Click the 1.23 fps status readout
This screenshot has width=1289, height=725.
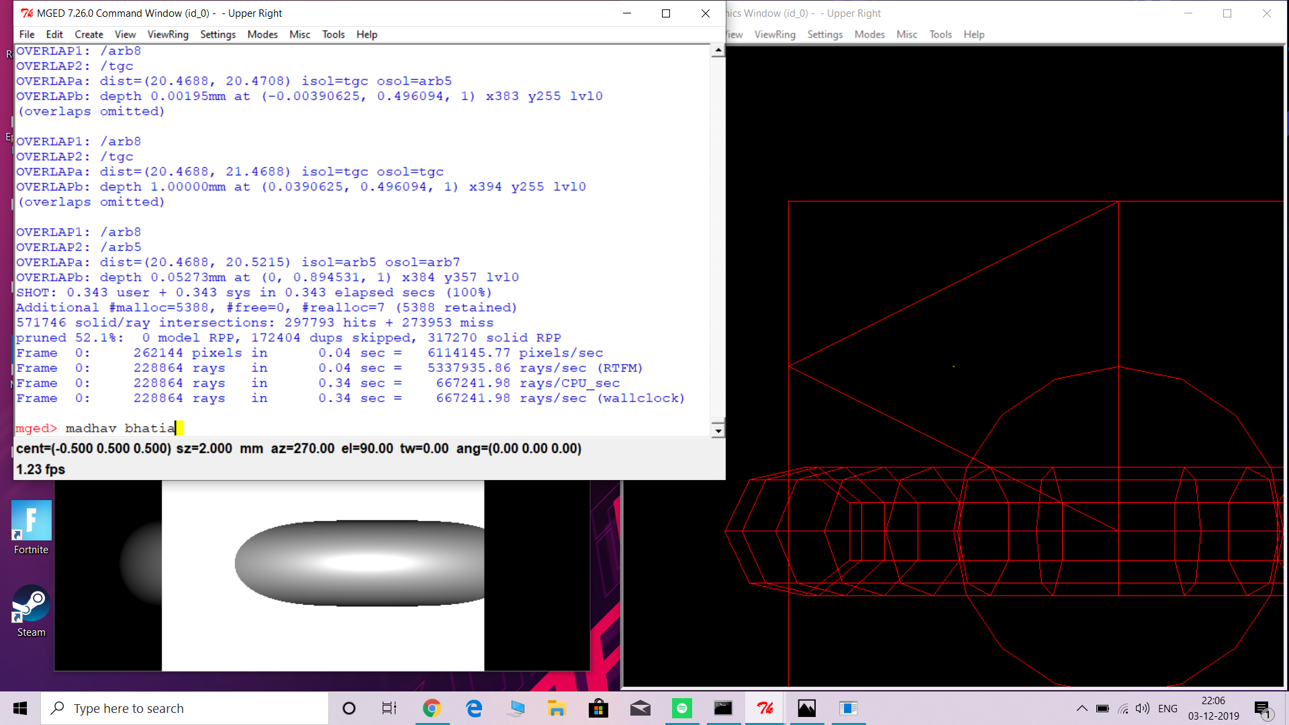pos(40,469)
